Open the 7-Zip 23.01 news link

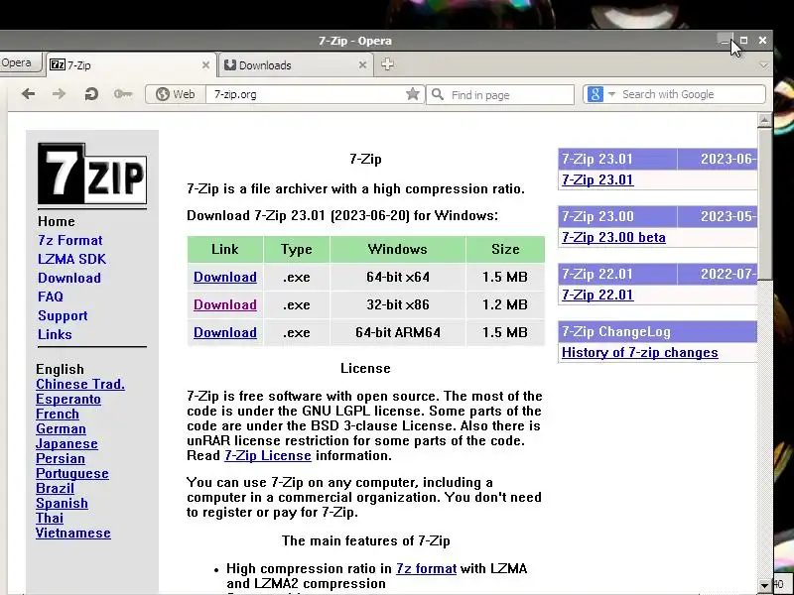[x=597, y=180]
